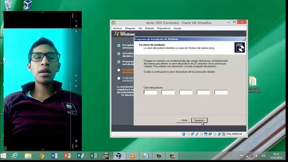The image size is (288, 162).
Task: Close the Programa de instalación de Windows dialog
Action: point(244,39)
